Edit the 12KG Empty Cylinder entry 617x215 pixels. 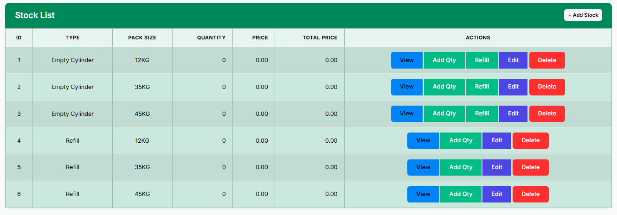point(513,60)
